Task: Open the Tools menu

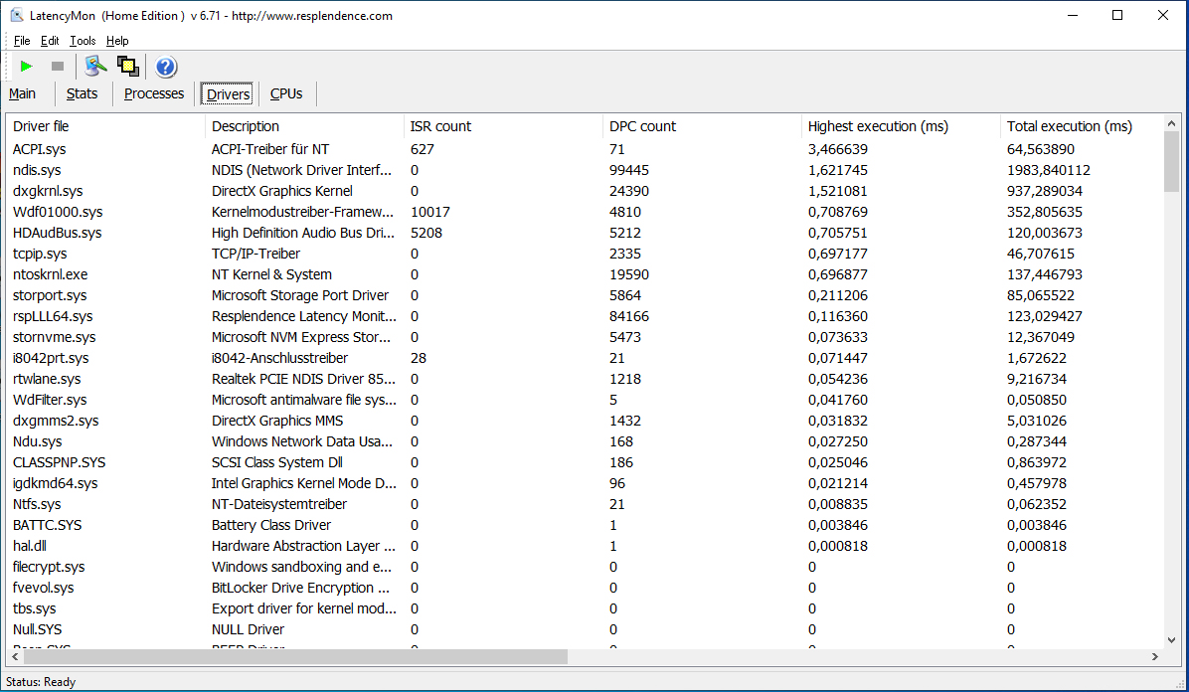Action: [x=83, y=41]
